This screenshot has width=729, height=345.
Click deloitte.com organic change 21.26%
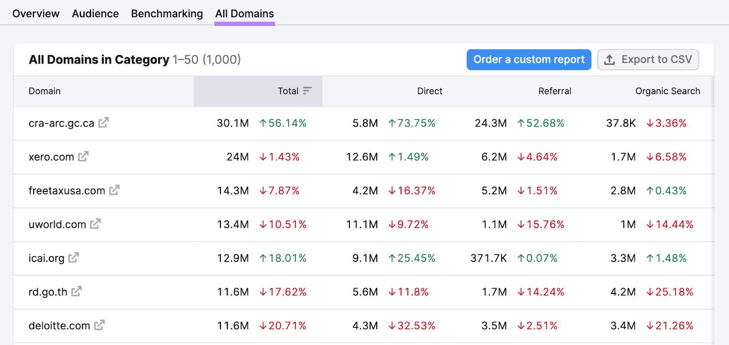point(670,325)
